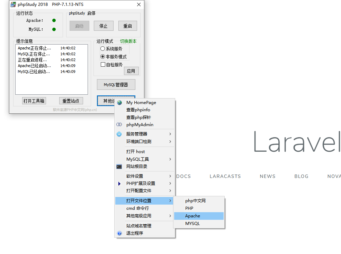
Task: Expand the 其他高级应用 submenu arrow
Action: 170,216
